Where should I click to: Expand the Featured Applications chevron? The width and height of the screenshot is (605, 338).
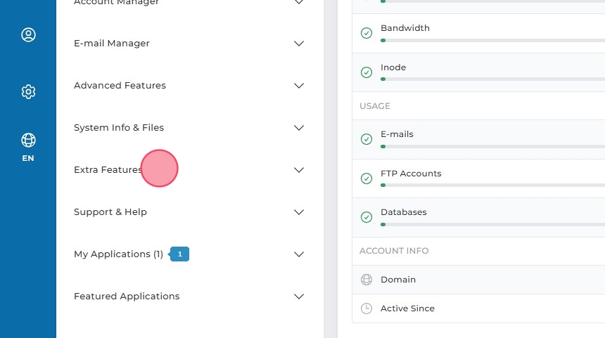[299, 297]
